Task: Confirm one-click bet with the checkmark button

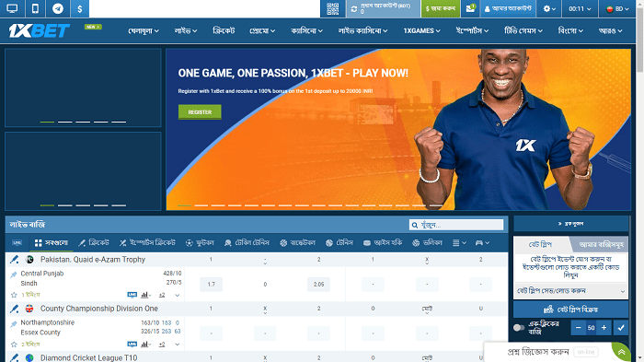Action: [x=621, y=328]
